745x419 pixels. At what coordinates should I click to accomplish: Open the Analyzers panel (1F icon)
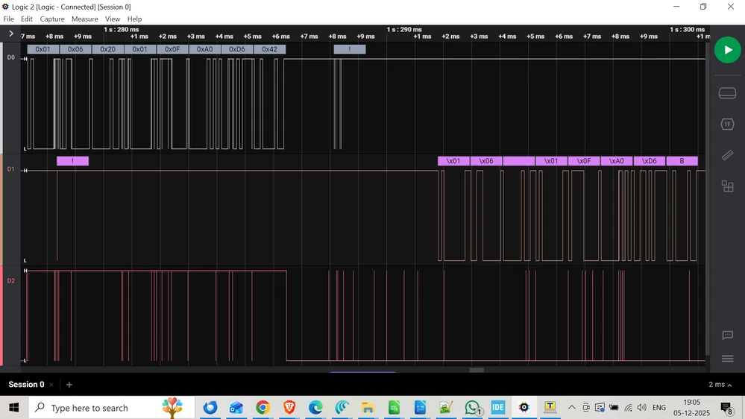point(727,124)
